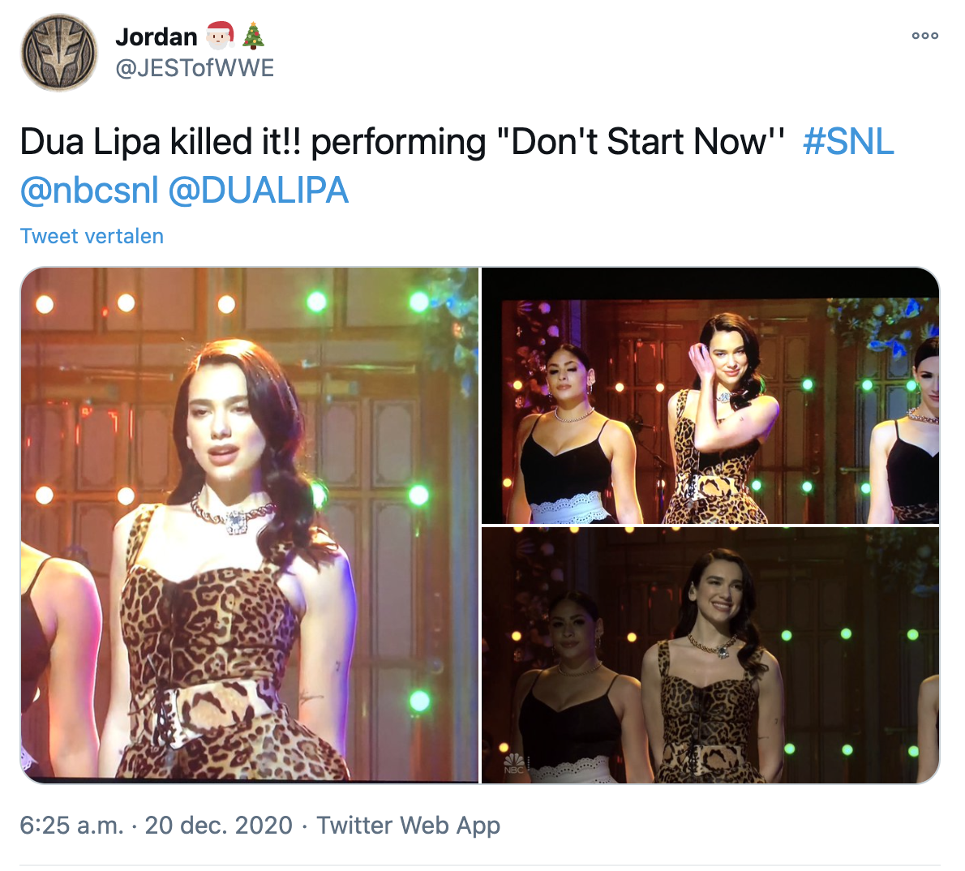Open the Twitter Web App source link
Viewport: 965px width, 871px height.
[x=408, y=825]
